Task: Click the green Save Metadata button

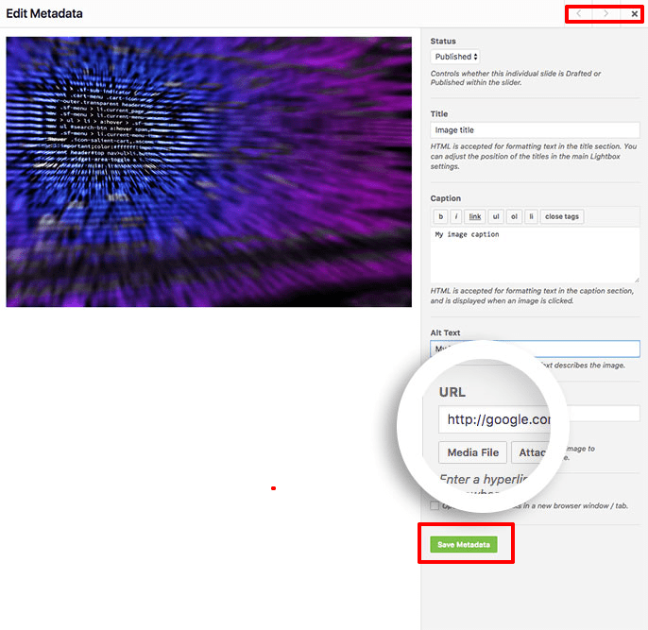Action: point(464,545)
